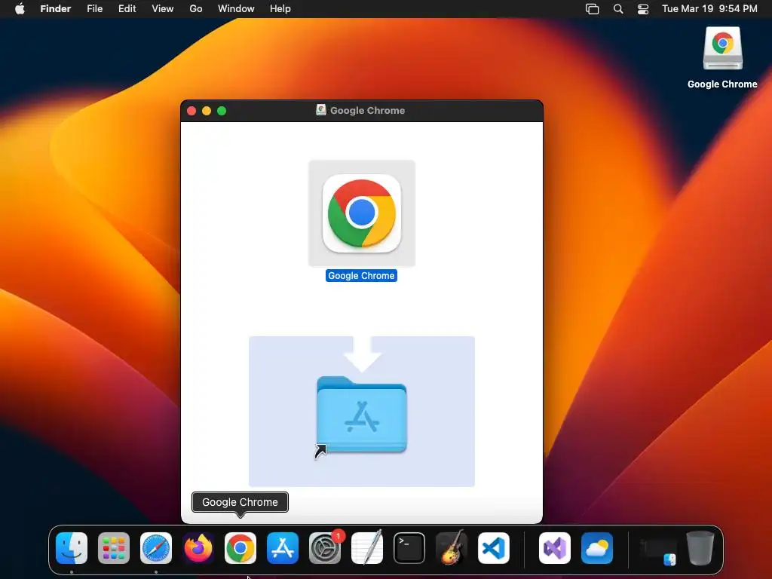Select the Google Chrome disk image on desktop
This screenshot has width=772, height=579.
point(723,49)
